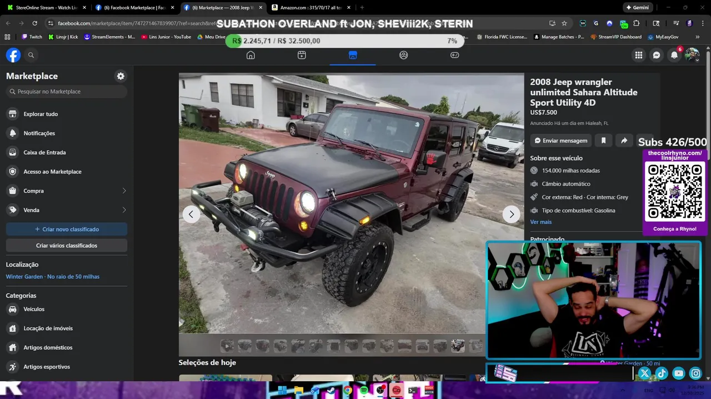Open Caixa de Entrada
The width and height of the screenshot is (711, 399).
coord(67,152)
